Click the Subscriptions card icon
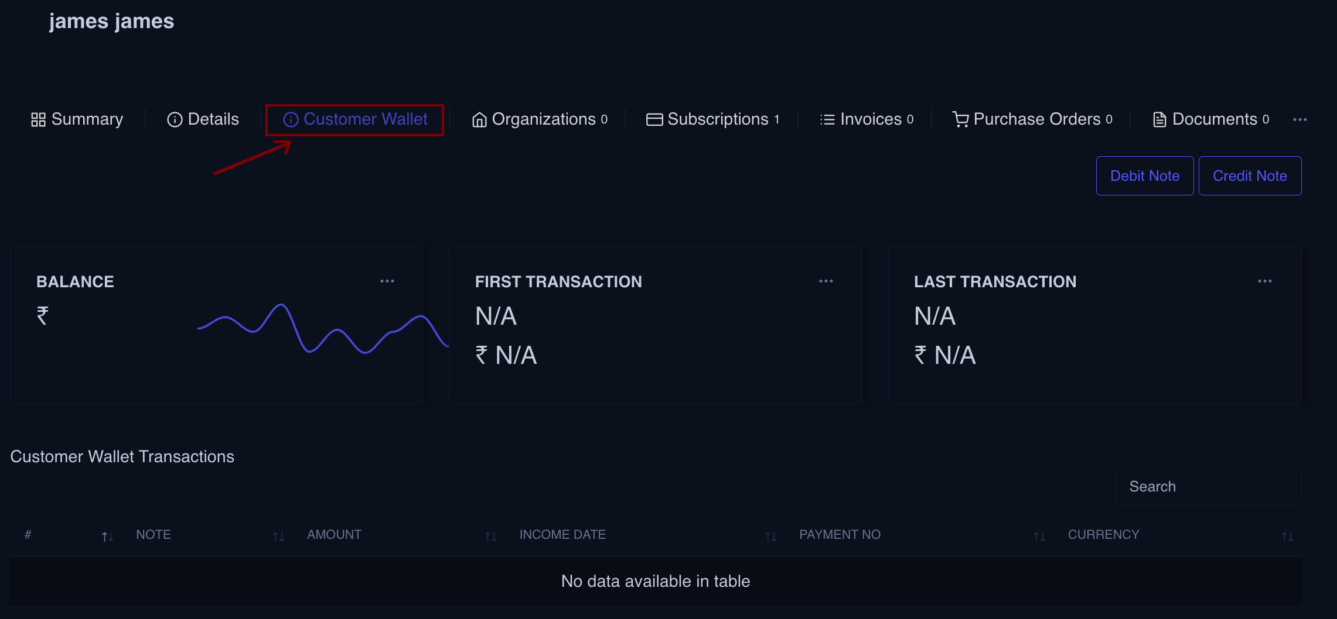Screen dimensions: 1337x619 (654, 120)
